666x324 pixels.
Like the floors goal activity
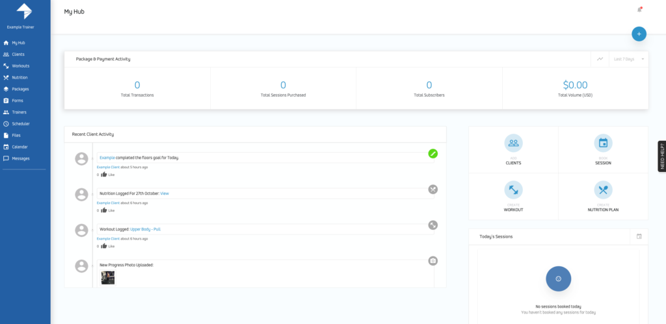[107, 174]
